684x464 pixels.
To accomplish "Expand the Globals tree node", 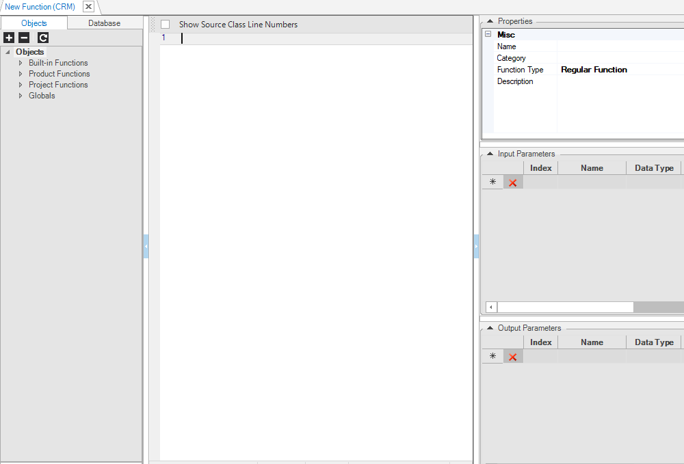I will pyautogui.click(x=21, y=96).
